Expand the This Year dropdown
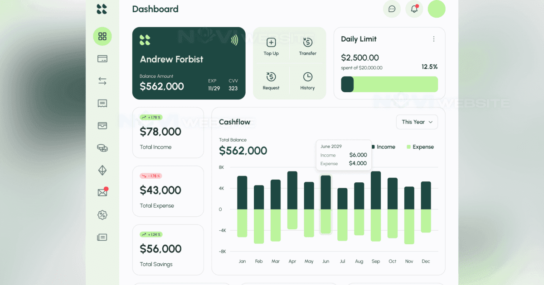 [x=417, y=122]
